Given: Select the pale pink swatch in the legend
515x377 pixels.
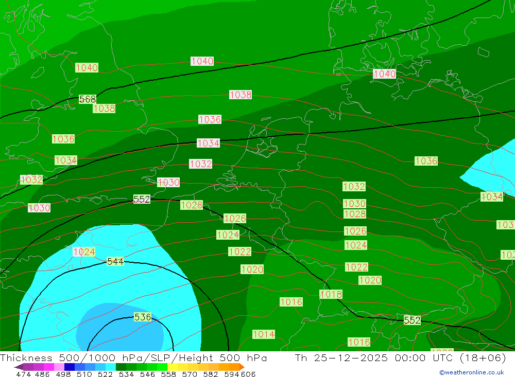Looking at the screenshot, I should coord(59,367).
